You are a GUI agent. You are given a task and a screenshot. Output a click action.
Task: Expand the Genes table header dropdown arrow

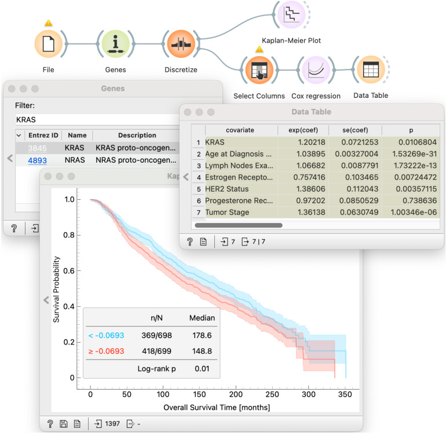tap(19, 135)
